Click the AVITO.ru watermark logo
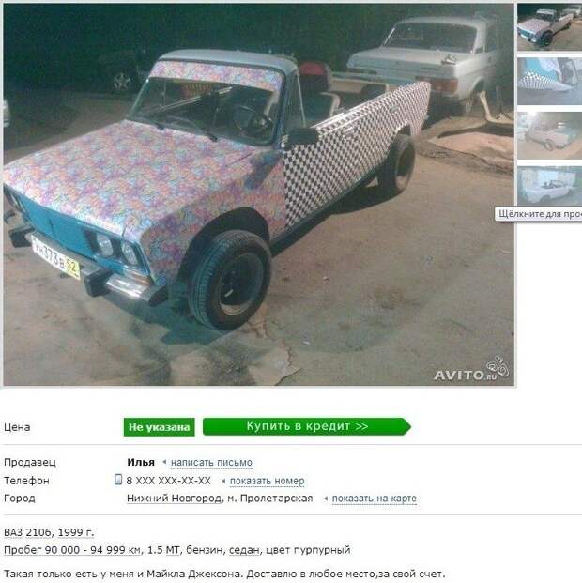The width and height of the screenshot is (582, 583). (x=471, y=369)
